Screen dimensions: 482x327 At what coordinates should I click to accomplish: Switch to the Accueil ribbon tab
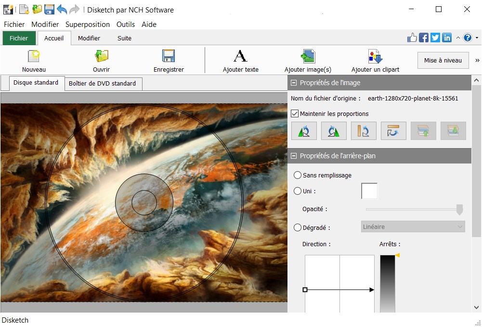[x=54, y=38]
